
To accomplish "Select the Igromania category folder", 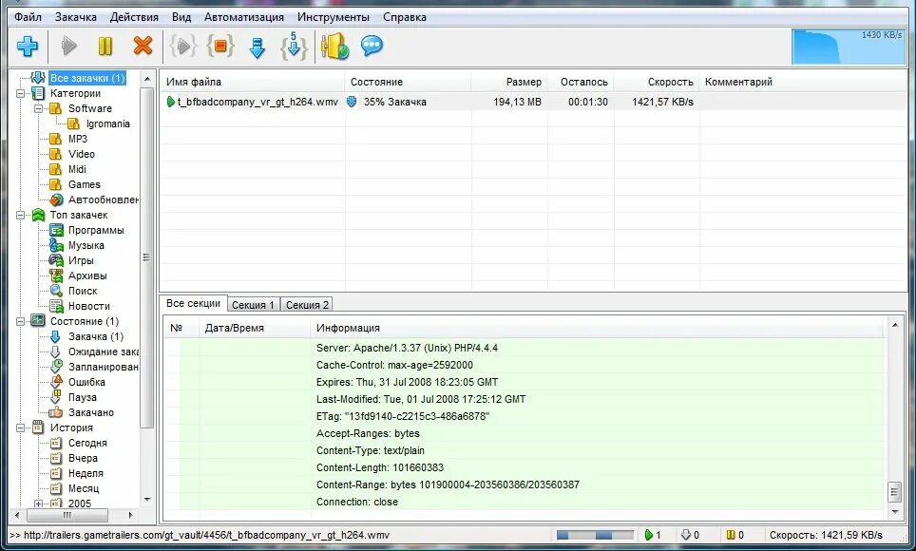I will pyautogui.click(x=108, y=123).
